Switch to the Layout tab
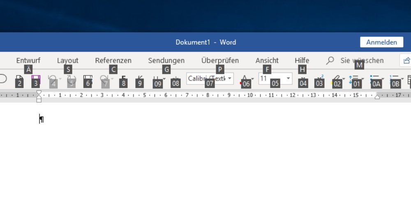411x203 pixels. click(68, 60)
